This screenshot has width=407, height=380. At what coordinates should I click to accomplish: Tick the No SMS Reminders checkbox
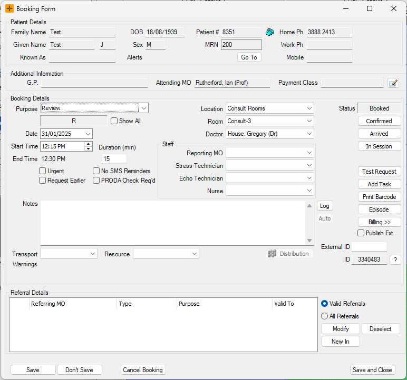coord(96,171)
